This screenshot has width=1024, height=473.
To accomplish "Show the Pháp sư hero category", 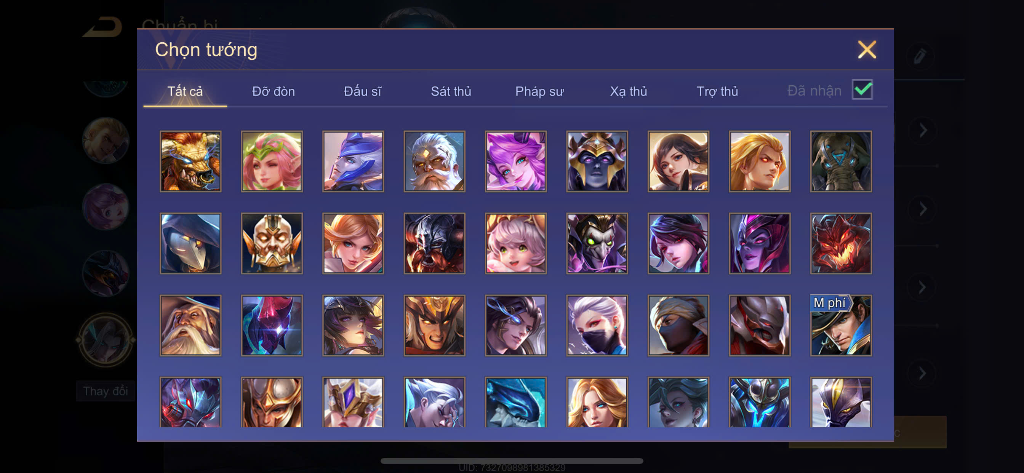I will tap(539, 91).
